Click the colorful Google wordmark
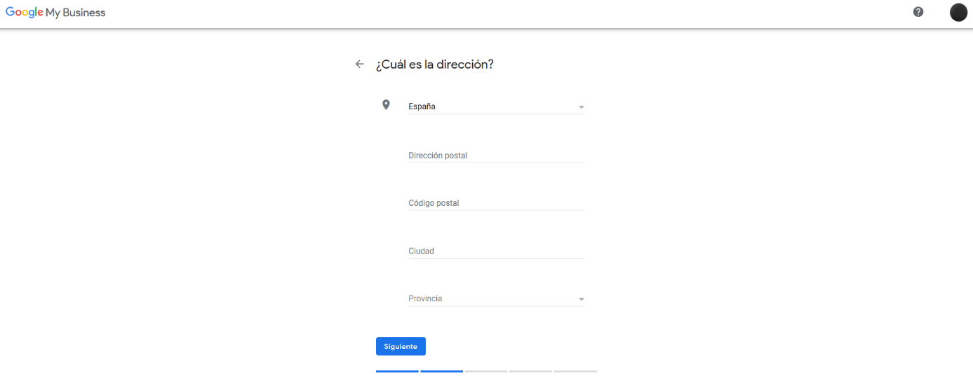The height and width of the screenshot is (379, 973). click(24, 13)
